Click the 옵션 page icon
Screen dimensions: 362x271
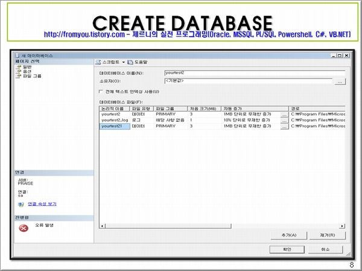[18, 71]
